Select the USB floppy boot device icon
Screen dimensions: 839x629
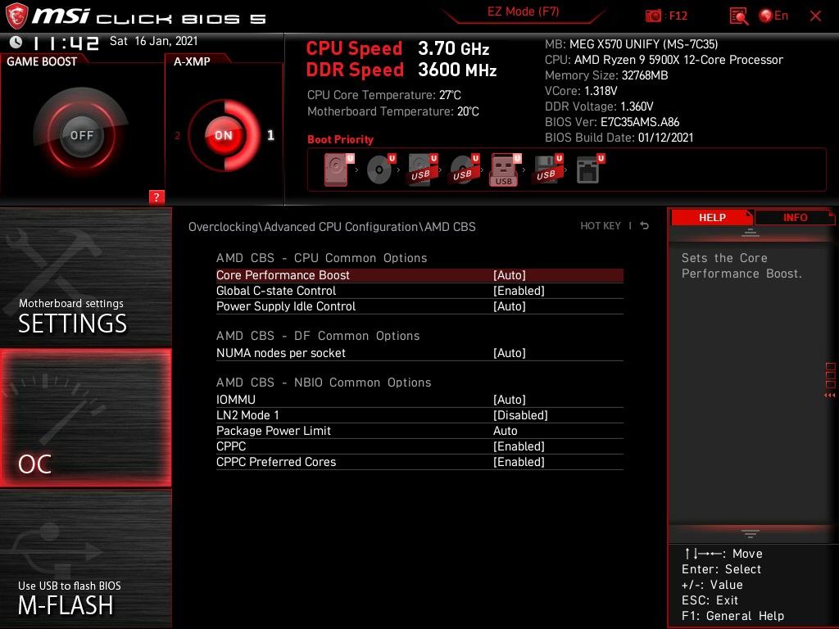548,170
